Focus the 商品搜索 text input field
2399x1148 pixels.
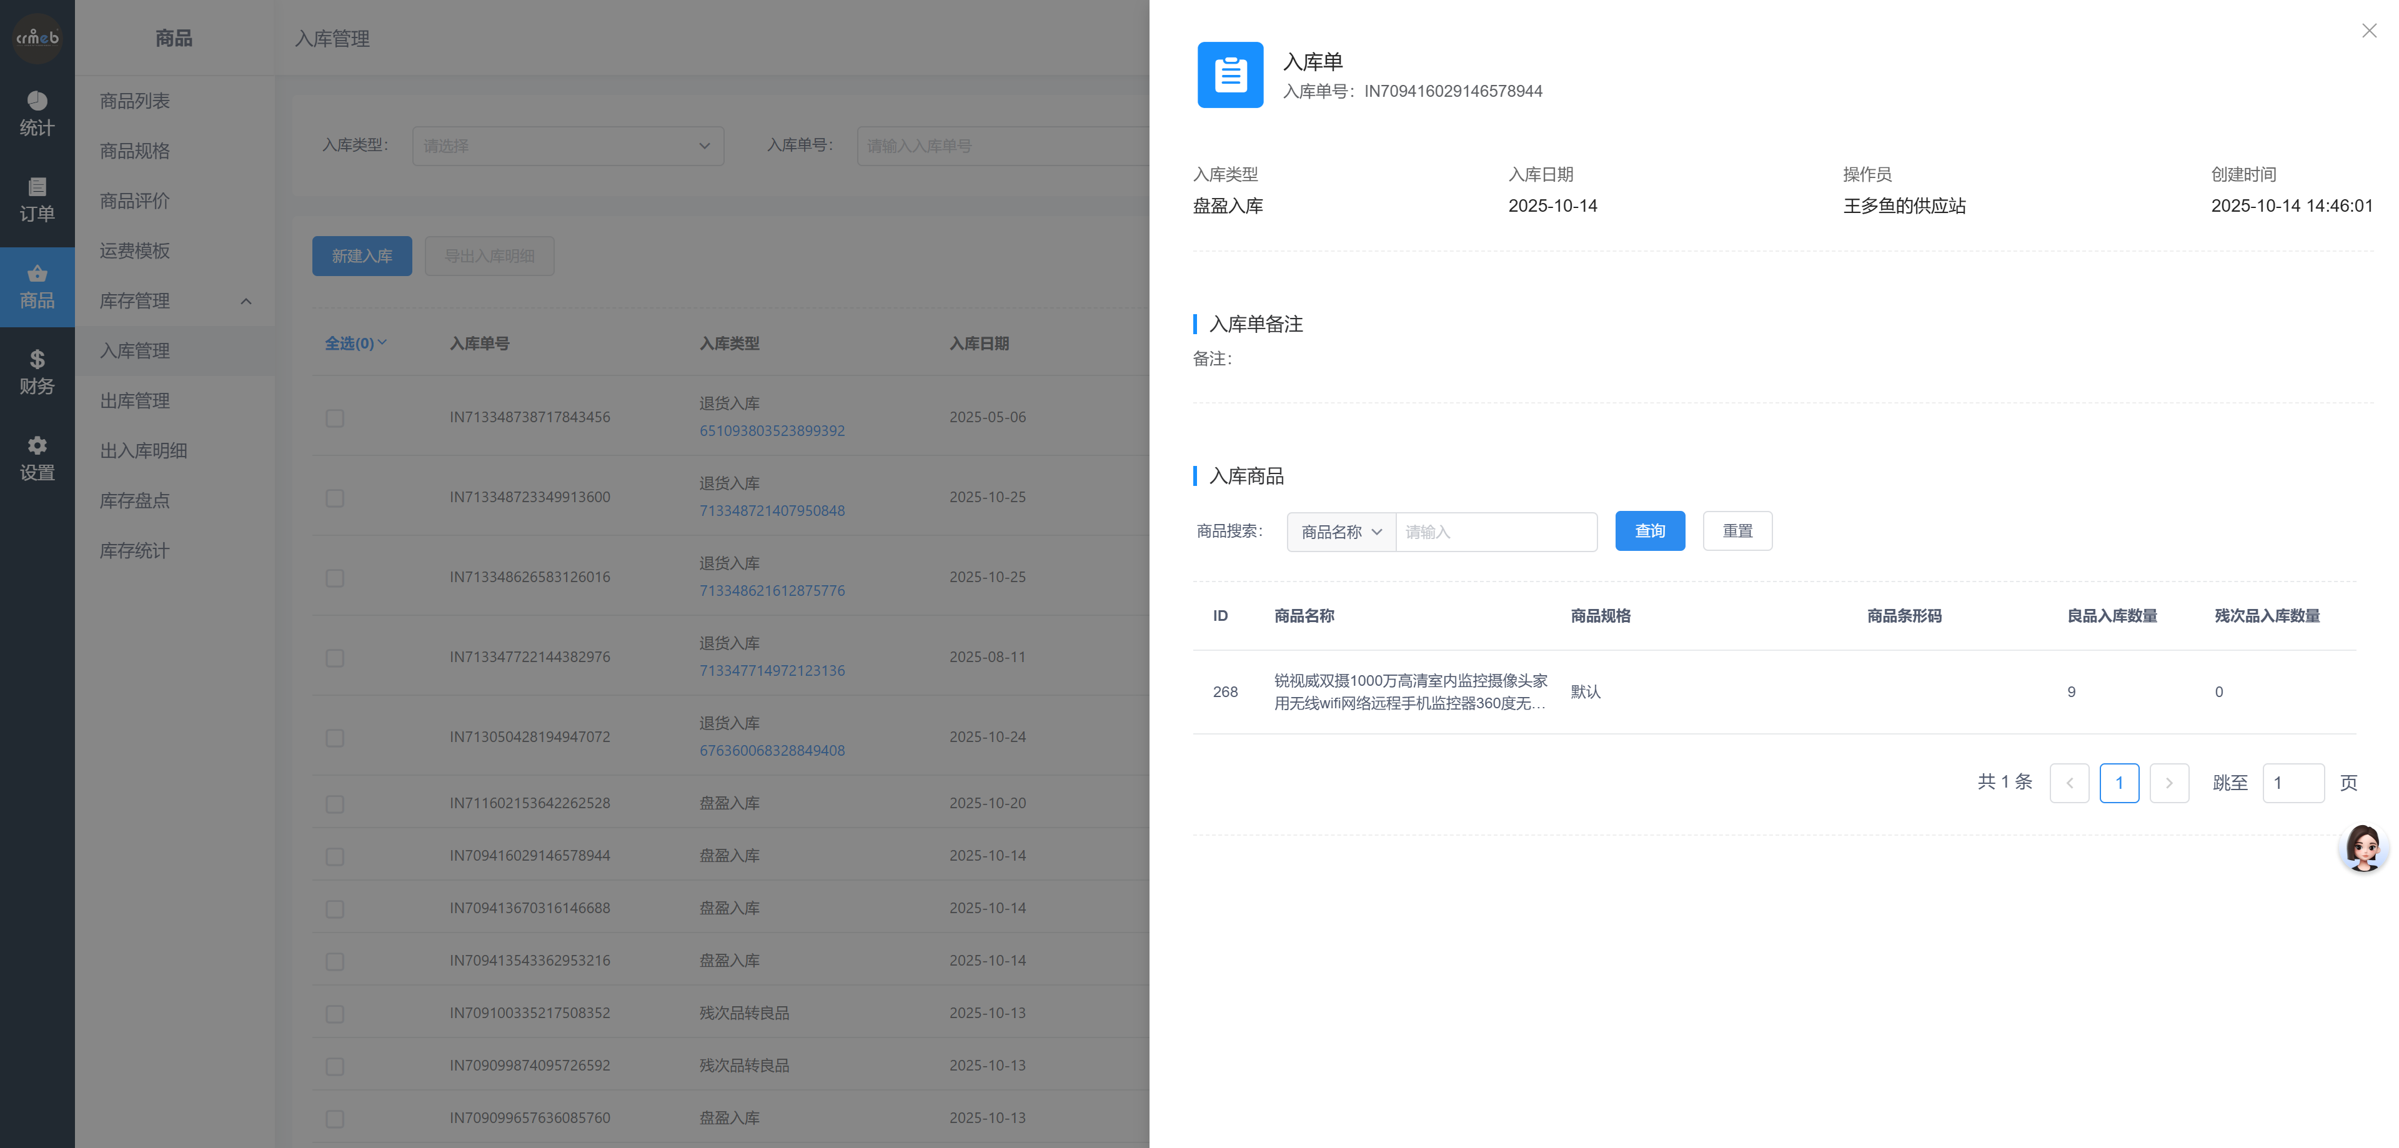click(1496, 532)
